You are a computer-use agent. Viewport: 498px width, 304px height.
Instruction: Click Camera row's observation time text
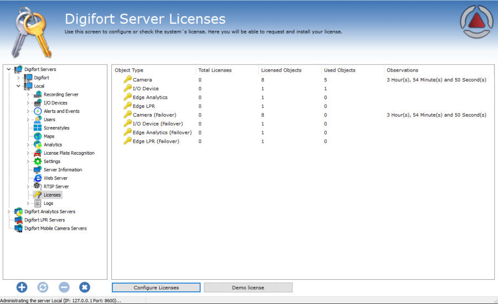coord(436,80)
